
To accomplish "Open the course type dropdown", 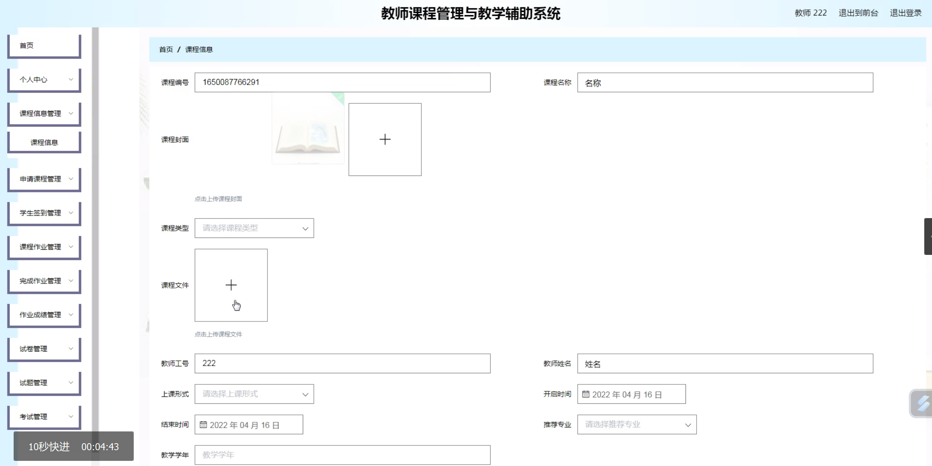I will pyautogui.click(x=254, y=228).
